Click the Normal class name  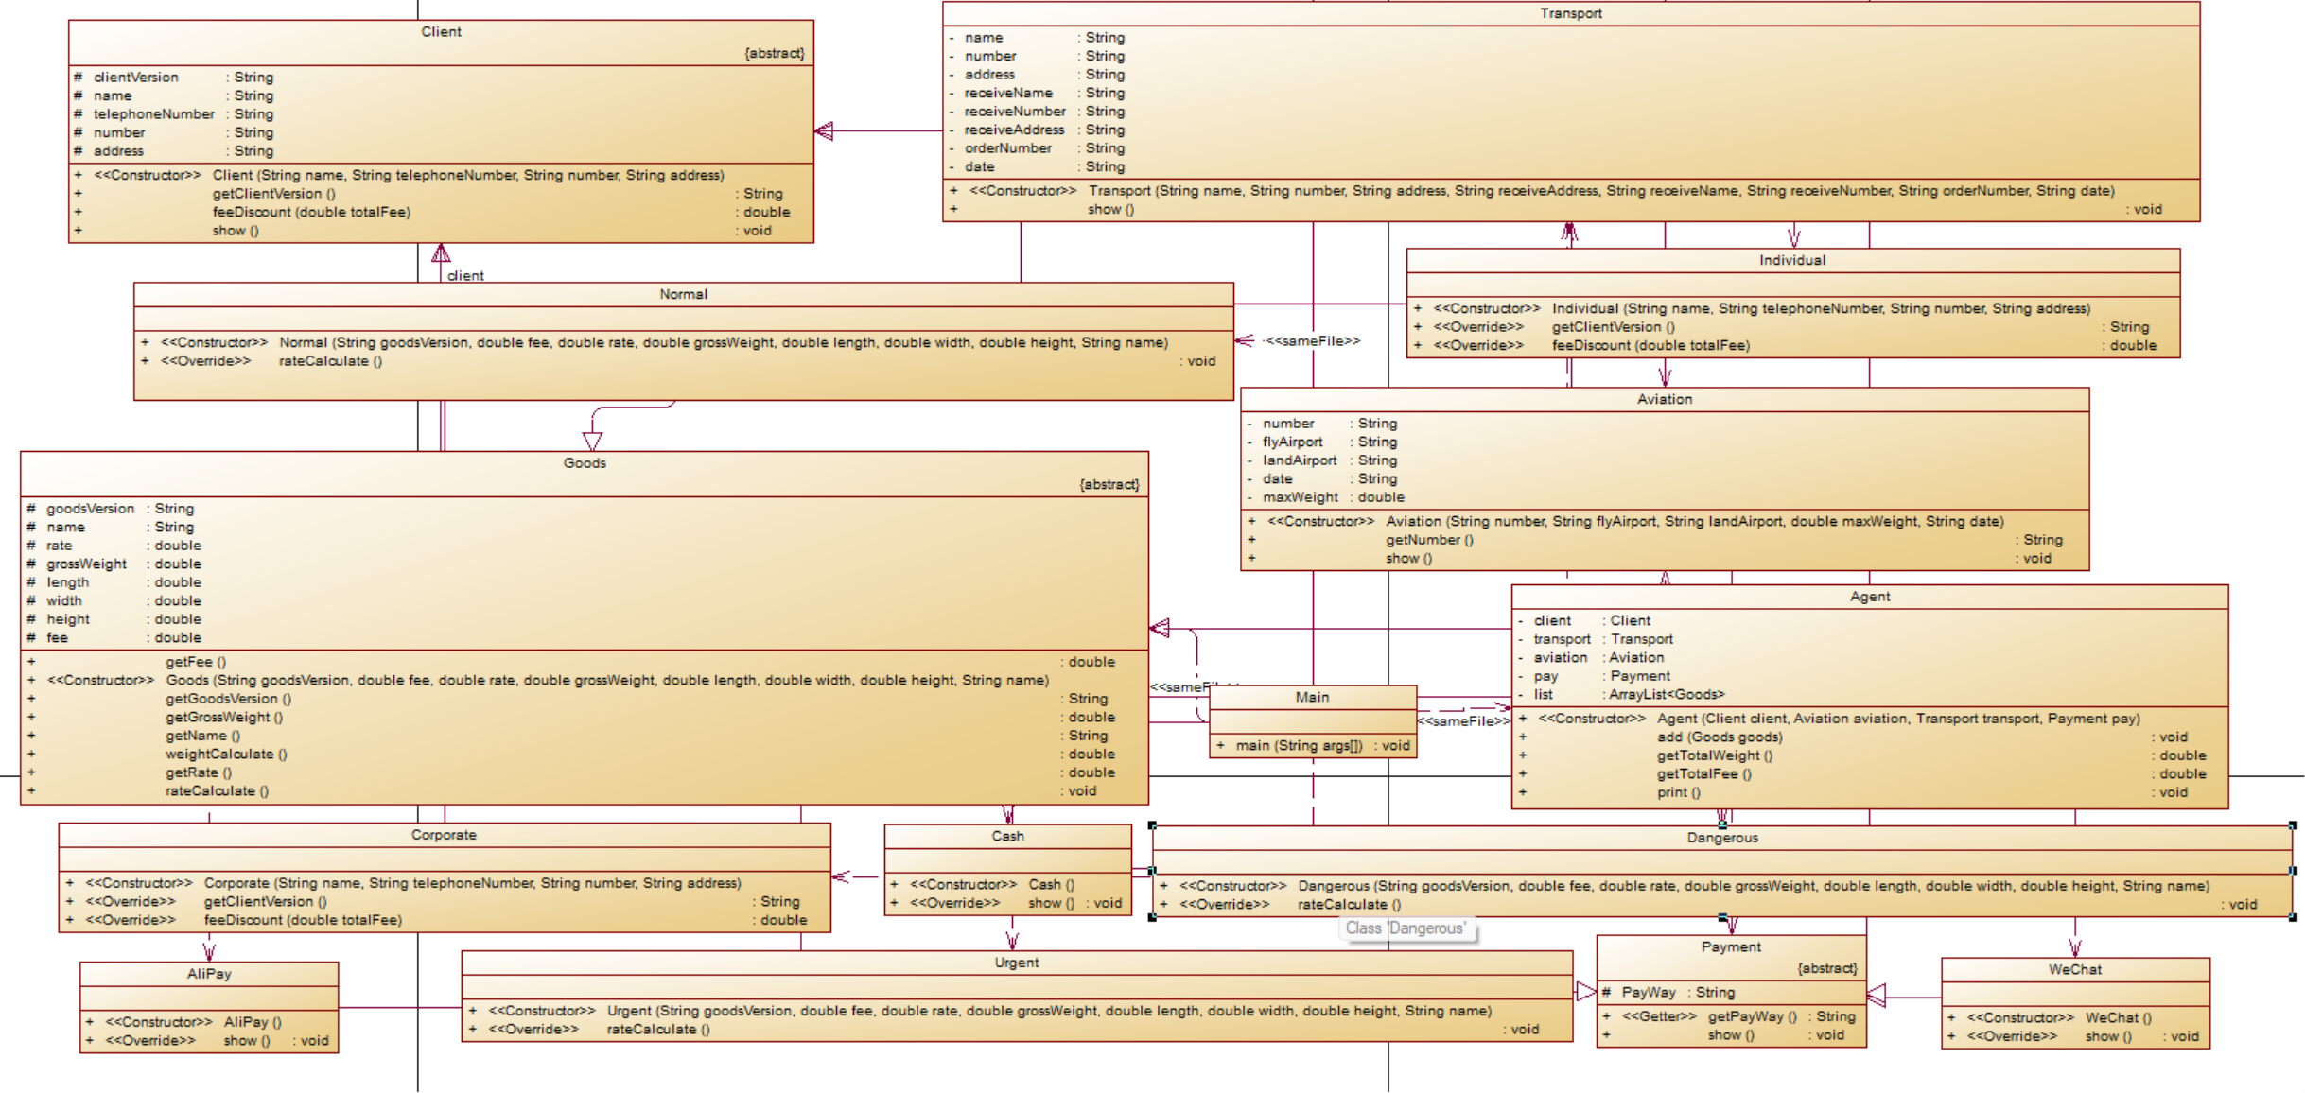(x=683, y=294)
